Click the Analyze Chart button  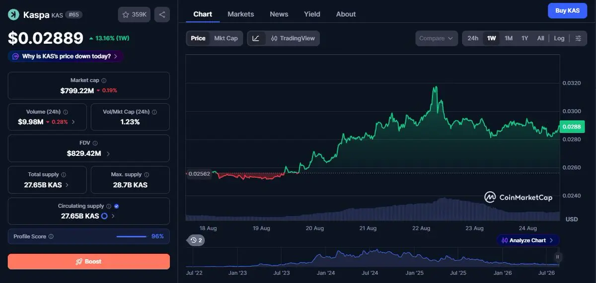coord(527,240)
